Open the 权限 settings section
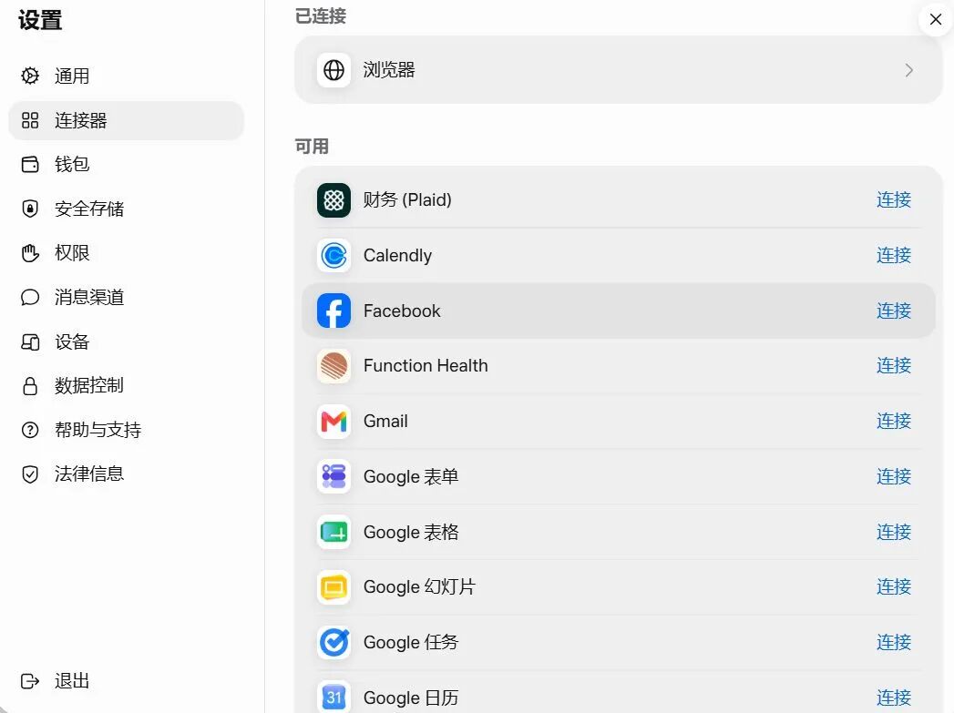This screenshot has width=954, height=713. [x=126, y=253]
